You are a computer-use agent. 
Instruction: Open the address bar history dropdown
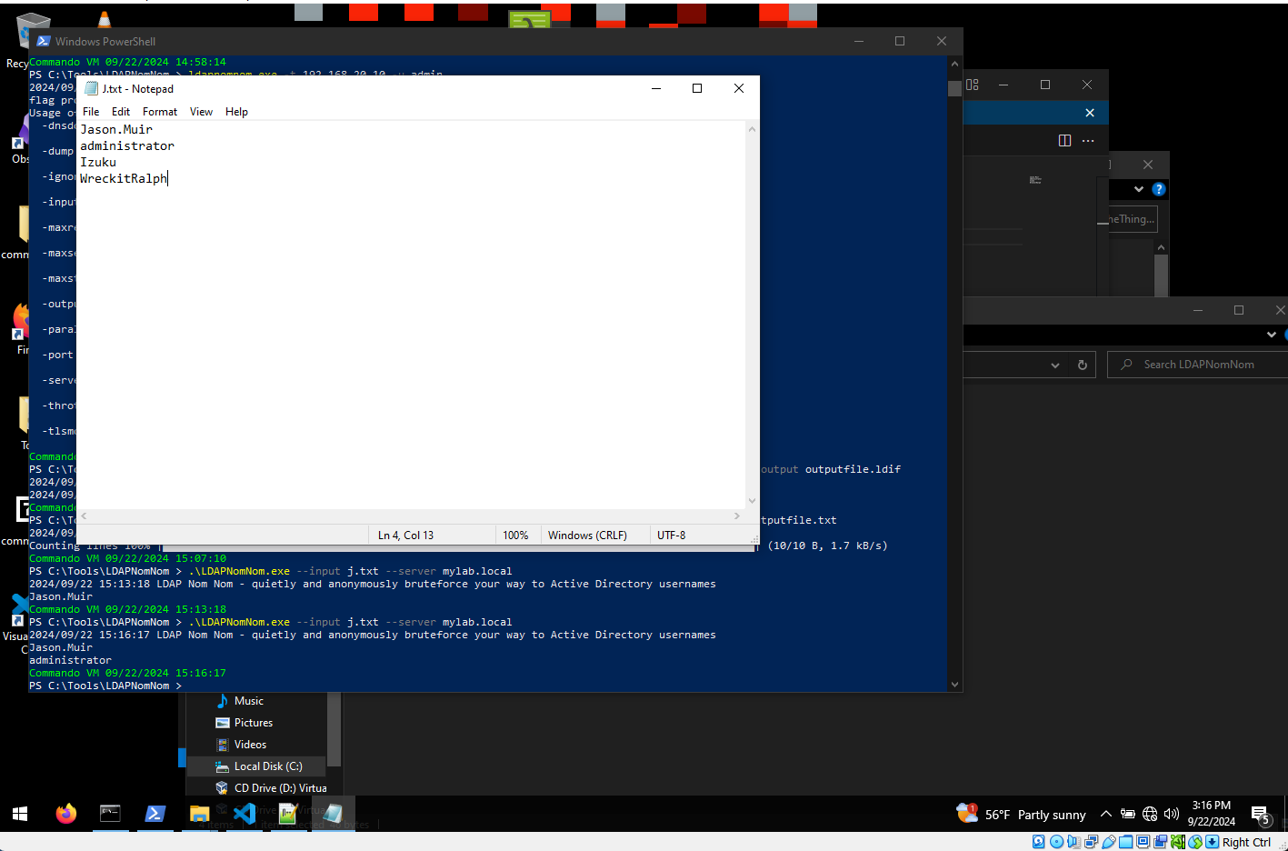point(1054,365)
